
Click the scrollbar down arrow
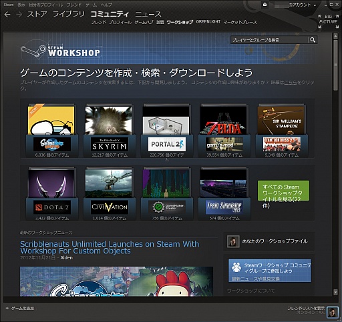(335, 292)
